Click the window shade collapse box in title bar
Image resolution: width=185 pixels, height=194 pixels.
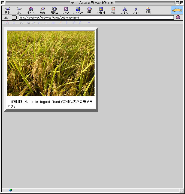[x=181, y=2]
